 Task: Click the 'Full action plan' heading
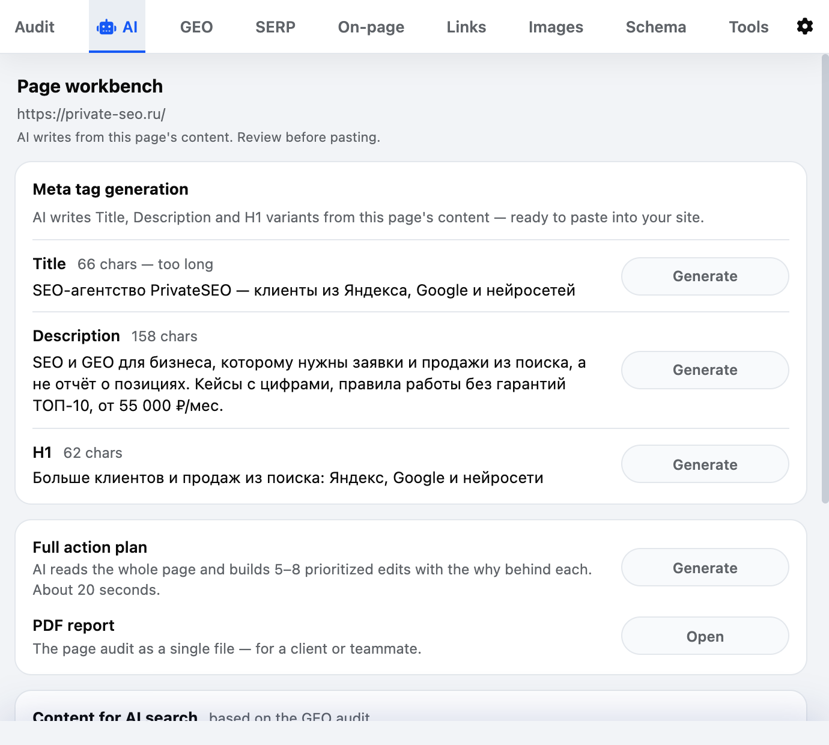click(90, 547)
